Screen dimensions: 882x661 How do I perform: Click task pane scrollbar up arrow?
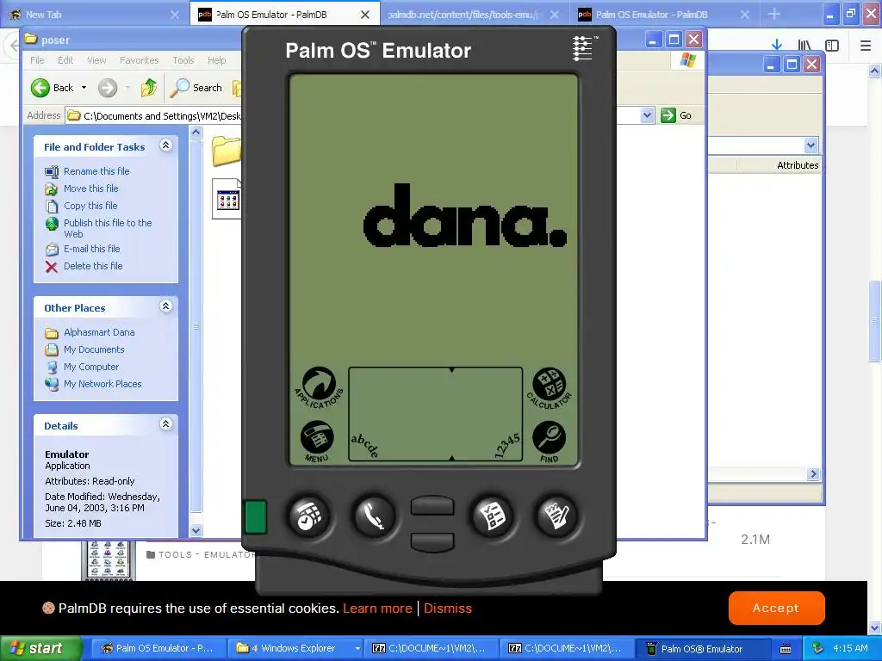(196, 133)
